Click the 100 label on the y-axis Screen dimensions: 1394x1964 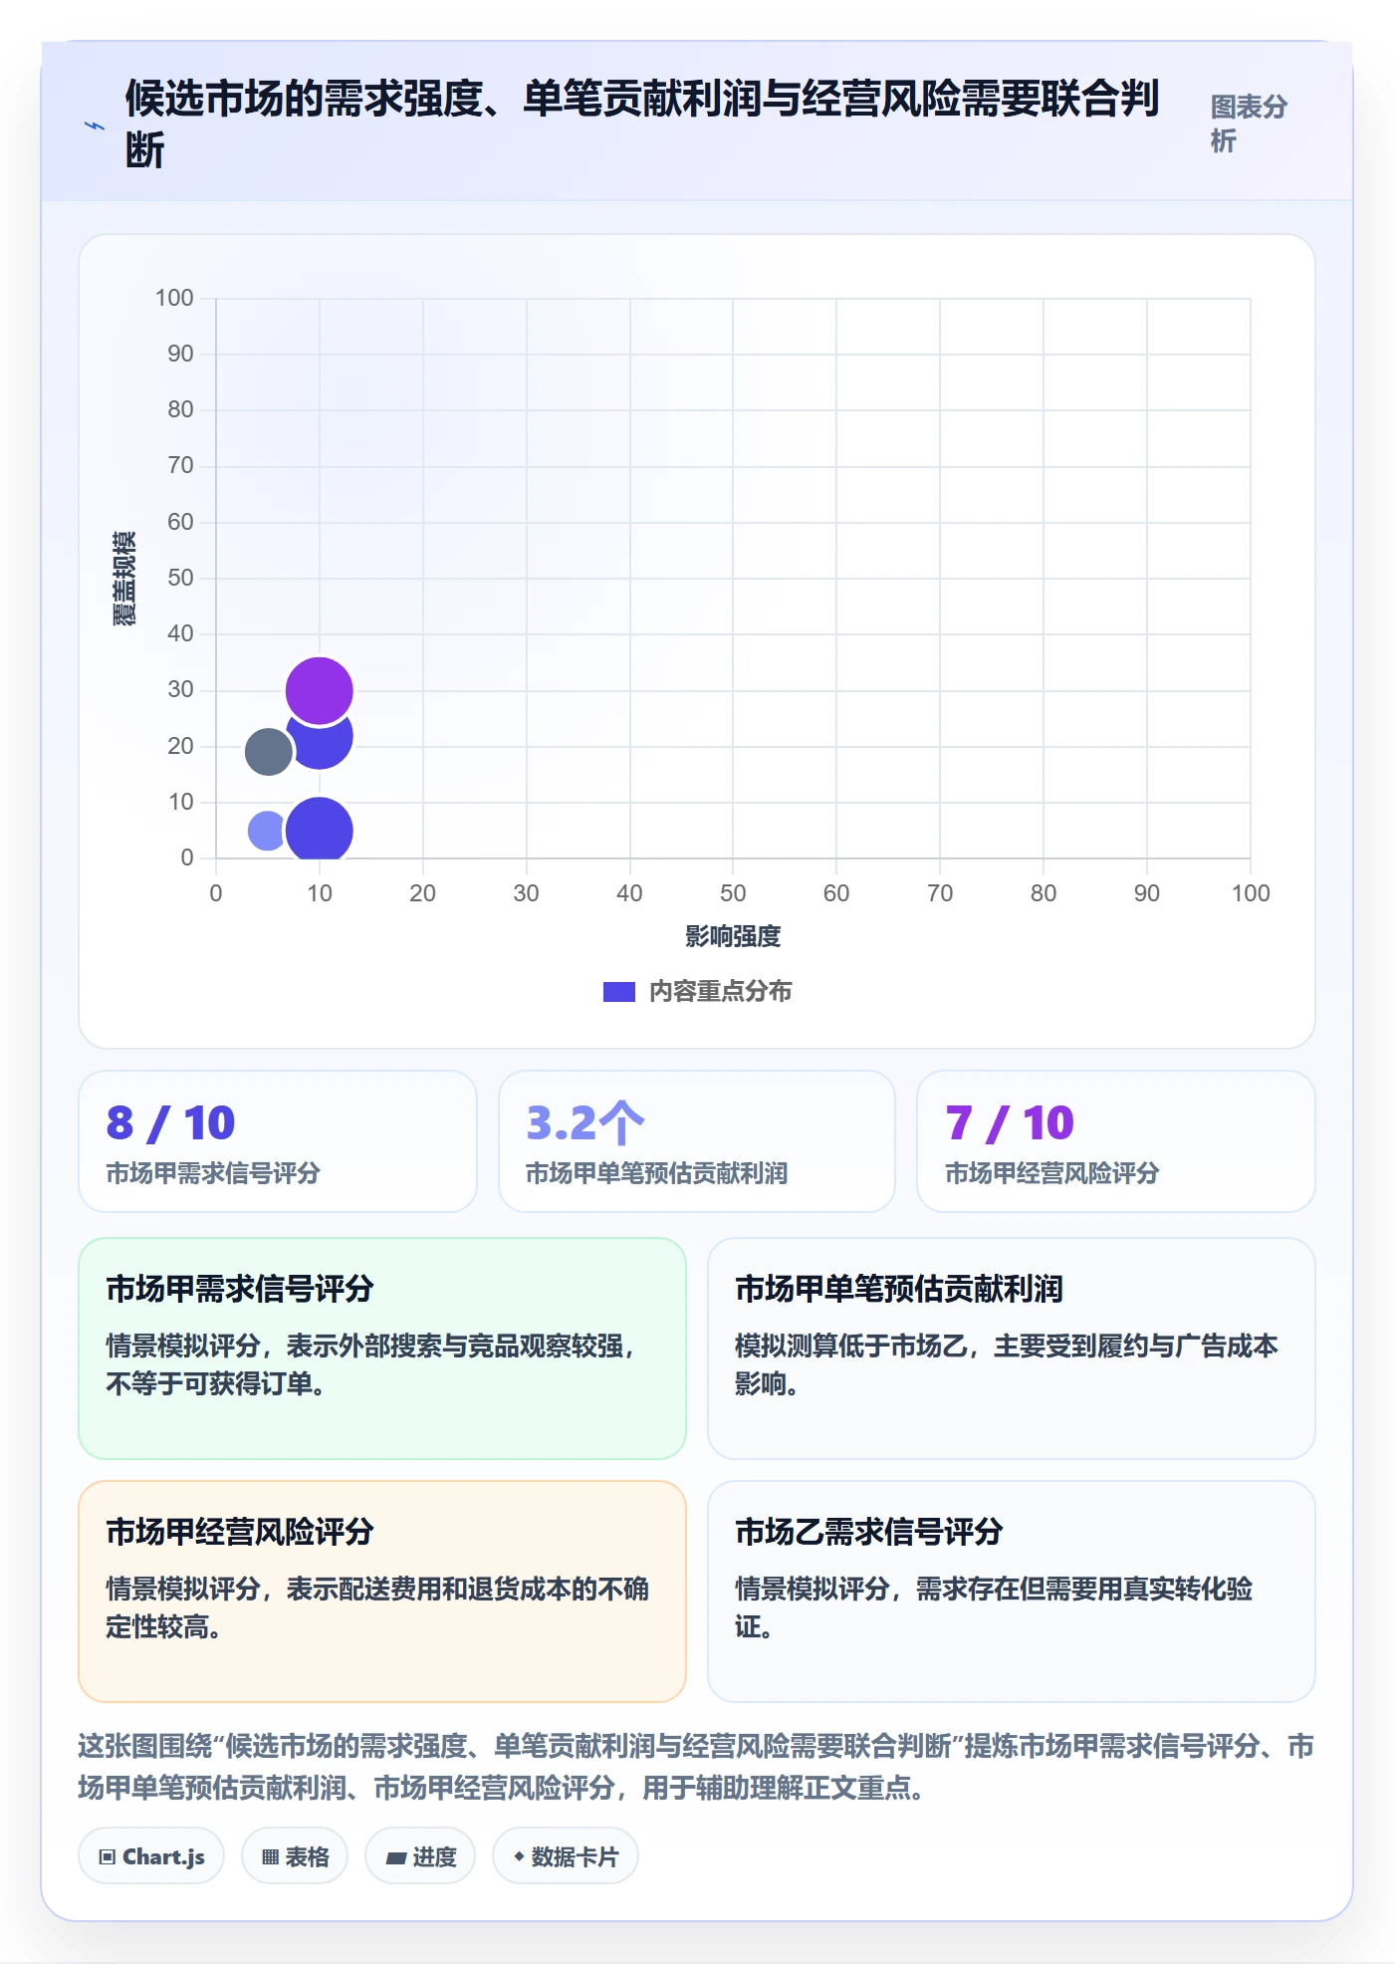174,298
